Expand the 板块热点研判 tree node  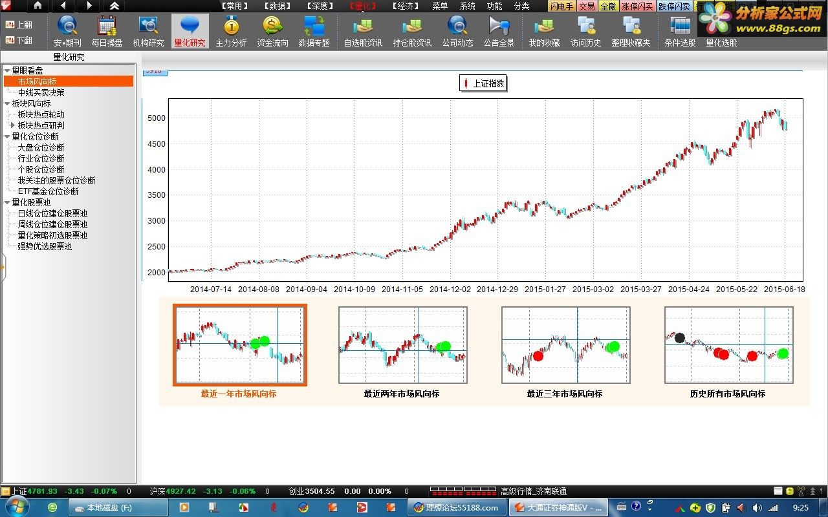point(12,125)
